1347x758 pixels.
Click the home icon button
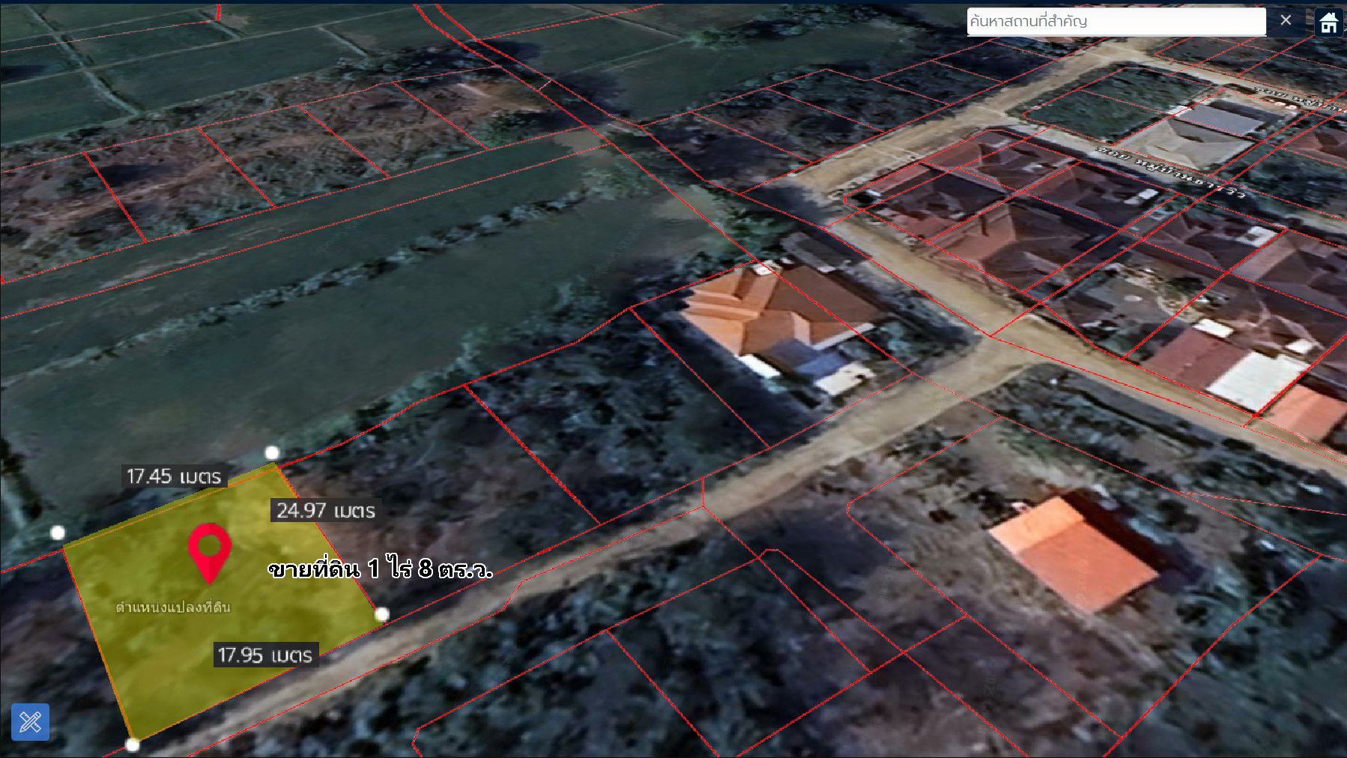pyautogui.click(x=1330, y=22)
